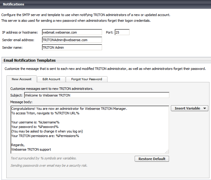The height and width of the screenshot is (180, 211).
Task: Click the '%TRITON URL%' variable text
Action: pos(67,113)
